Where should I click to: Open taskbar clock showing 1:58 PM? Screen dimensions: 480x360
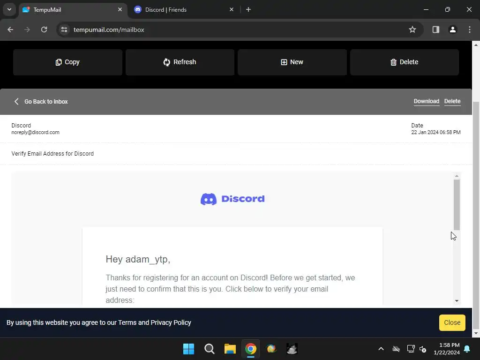tap(447, 349)
